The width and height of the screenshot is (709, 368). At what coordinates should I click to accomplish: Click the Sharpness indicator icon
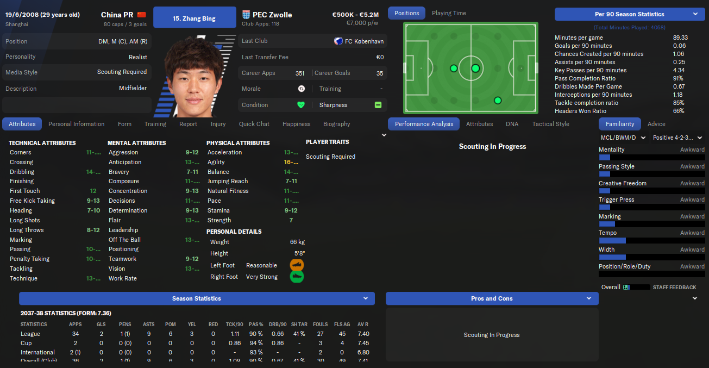[378, 105]
